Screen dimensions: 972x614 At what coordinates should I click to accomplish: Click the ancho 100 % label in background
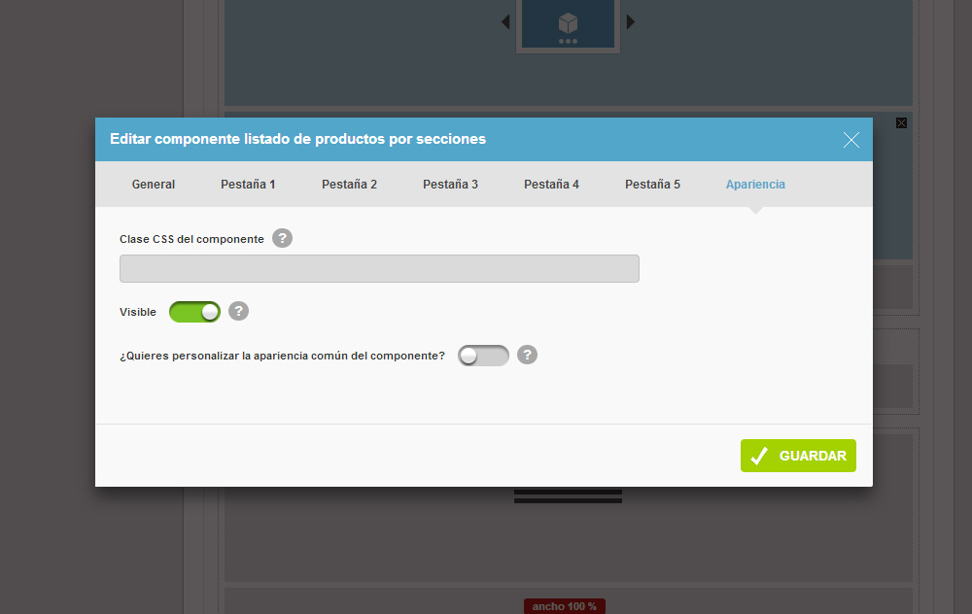click(564, 606)
